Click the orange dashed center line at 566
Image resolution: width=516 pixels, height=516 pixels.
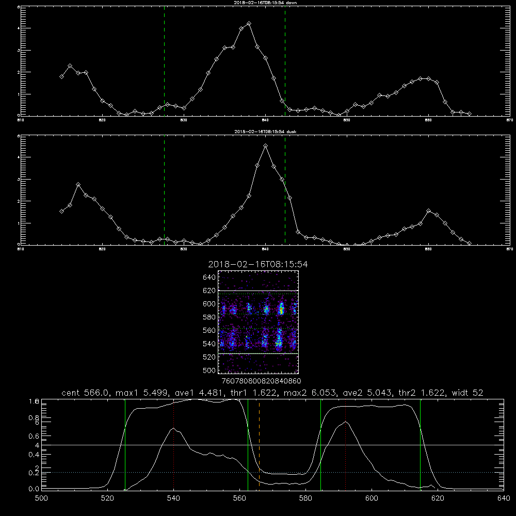click(260, 444)
